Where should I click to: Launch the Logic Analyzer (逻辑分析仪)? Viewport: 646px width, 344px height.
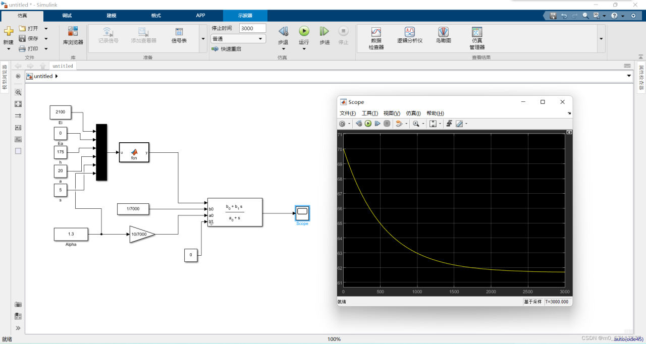pyautogui.click(x=409, y=35)
